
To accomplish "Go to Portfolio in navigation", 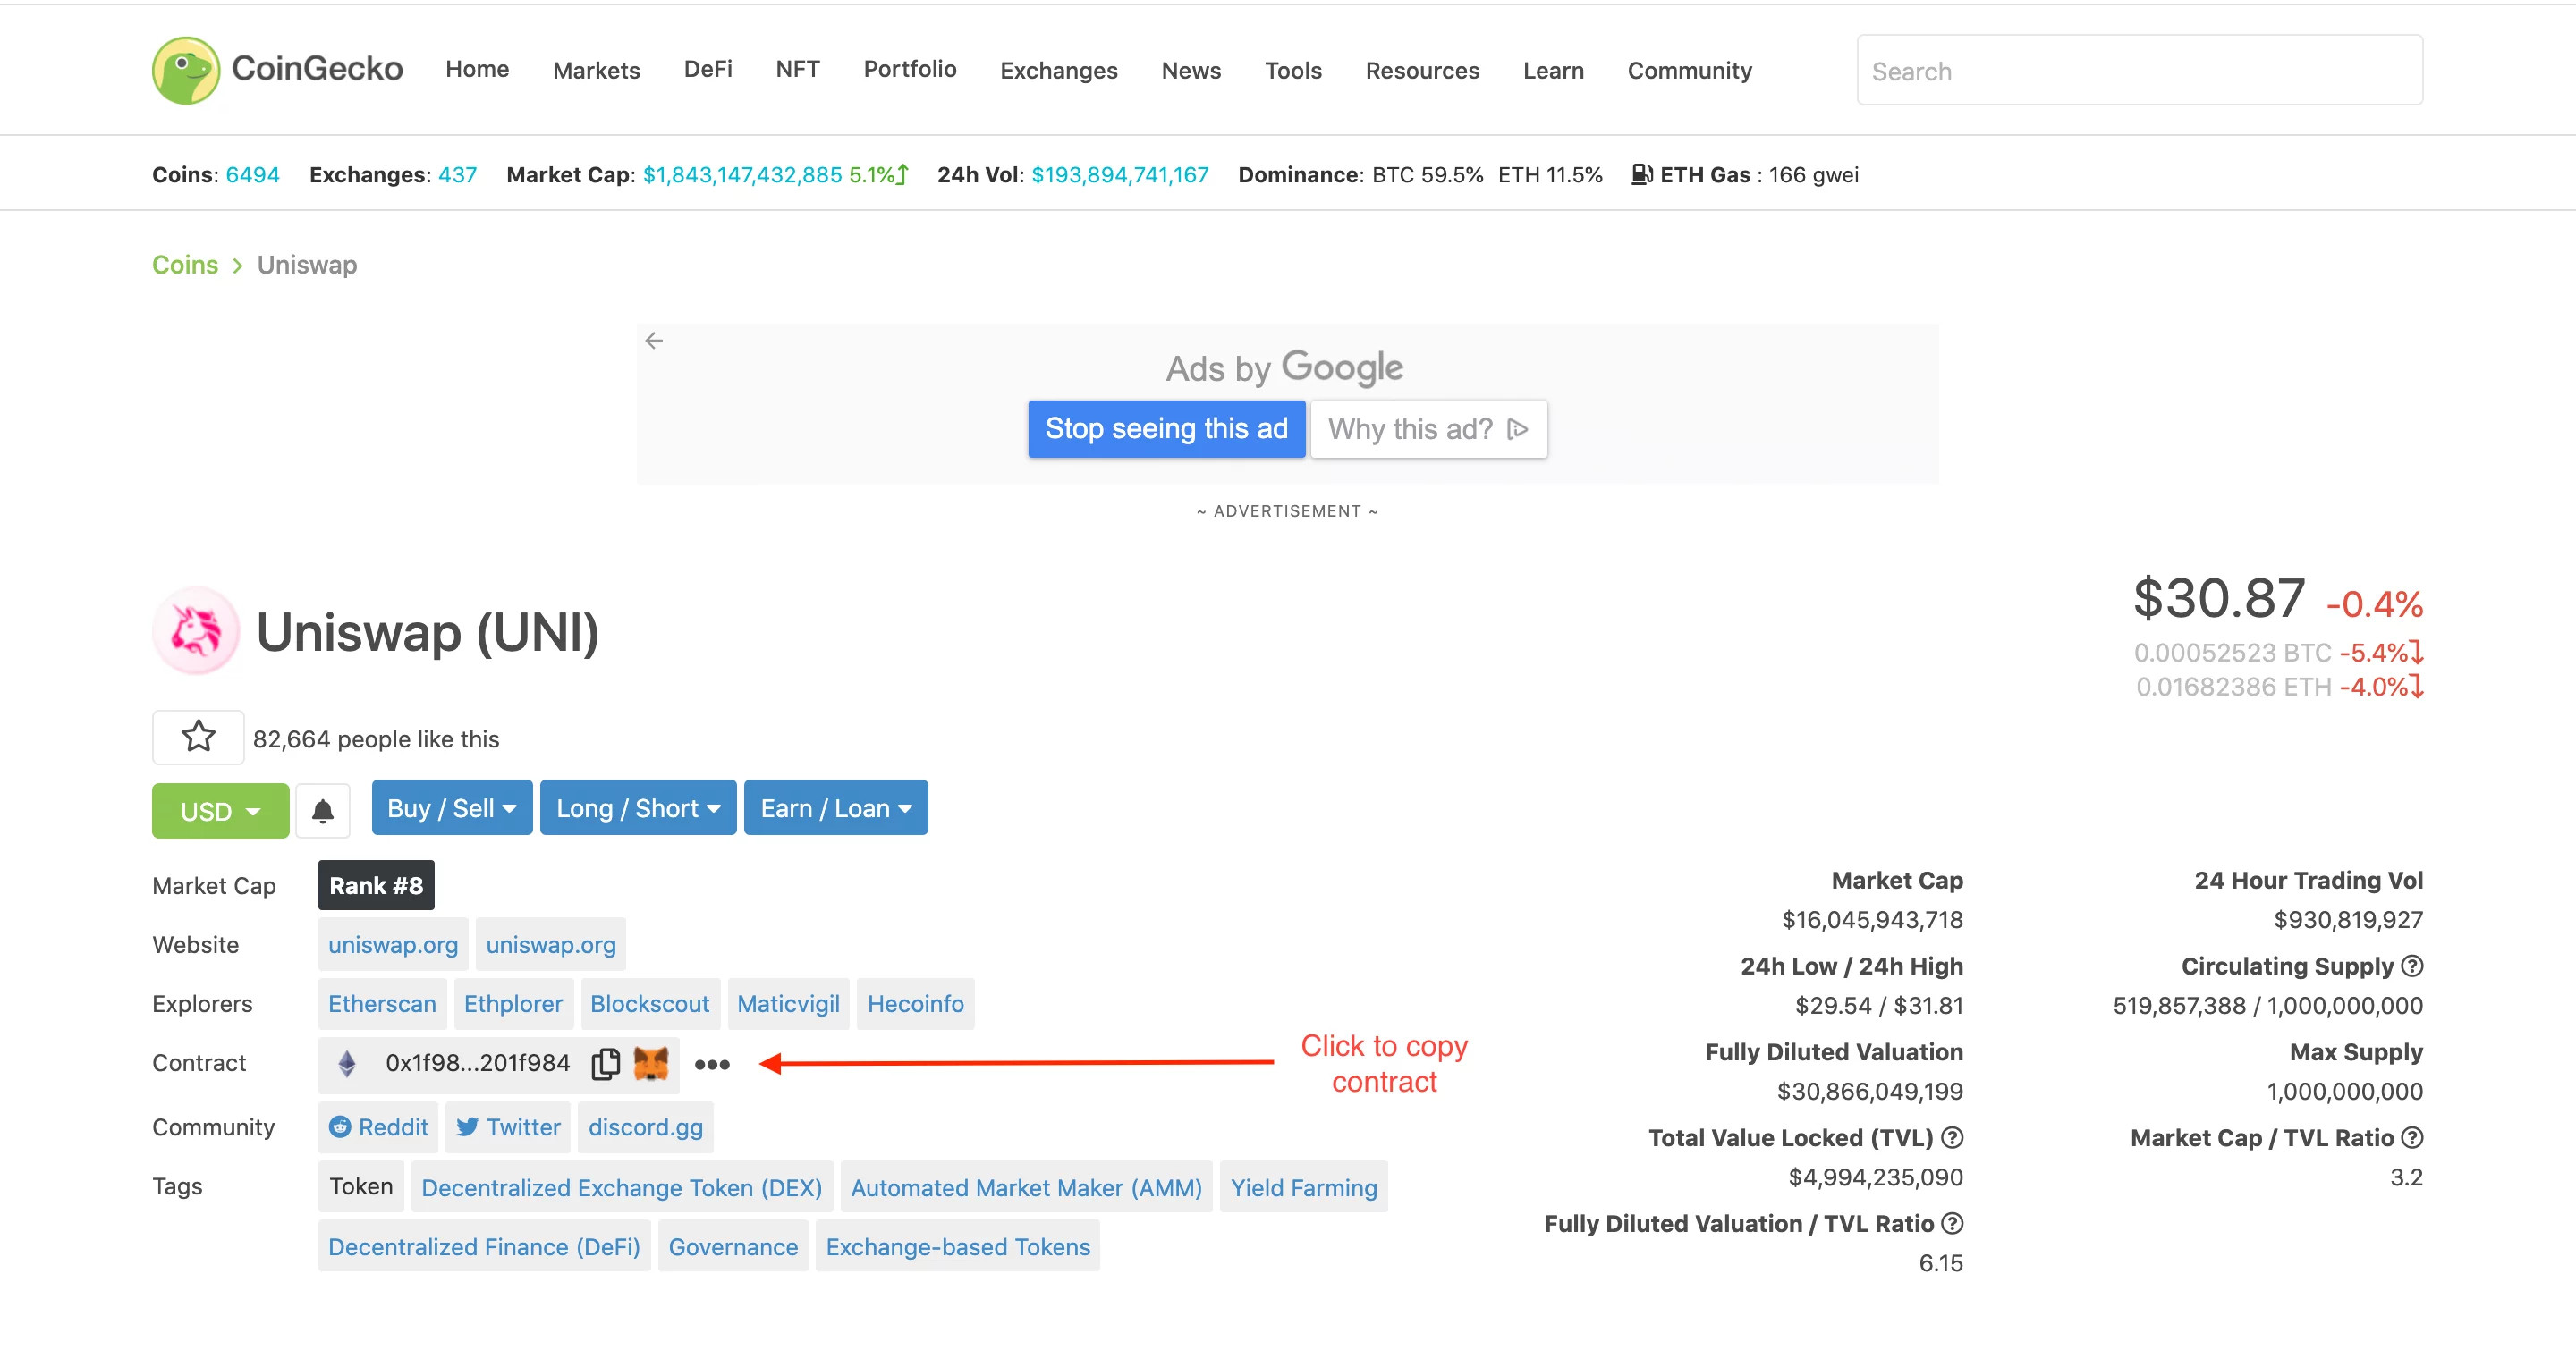I will pos(910,69).
